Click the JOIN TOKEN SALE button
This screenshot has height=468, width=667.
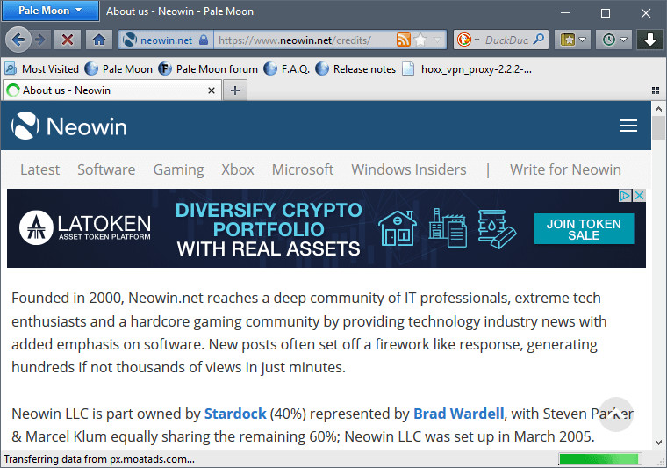click(583, 229)
